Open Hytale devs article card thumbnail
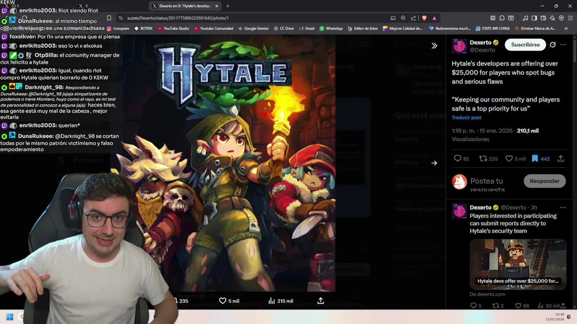 [518, 264]
